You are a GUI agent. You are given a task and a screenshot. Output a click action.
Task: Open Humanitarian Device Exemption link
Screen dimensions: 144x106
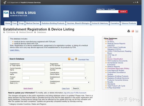(115, 64)
